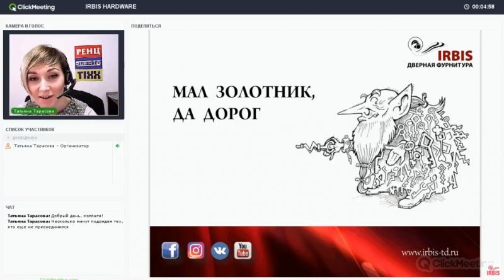Open the Поделиться panel header
Viewport: 504px width, 280px height.
click(x=146, y=26)
